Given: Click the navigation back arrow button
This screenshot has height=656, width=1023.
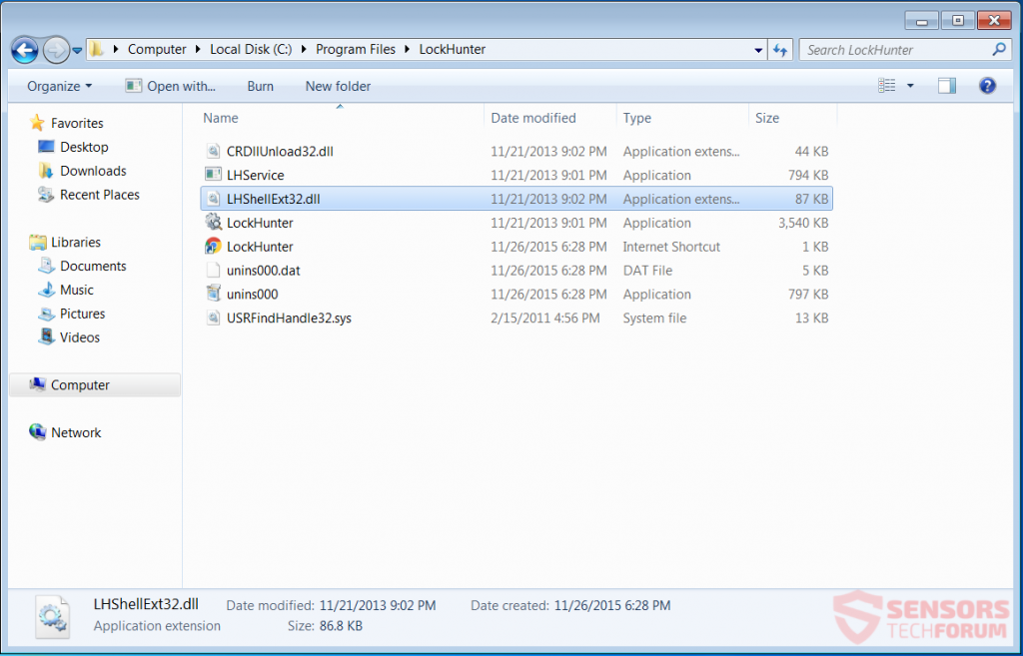Looking at the screenshot, I should 24,50.
